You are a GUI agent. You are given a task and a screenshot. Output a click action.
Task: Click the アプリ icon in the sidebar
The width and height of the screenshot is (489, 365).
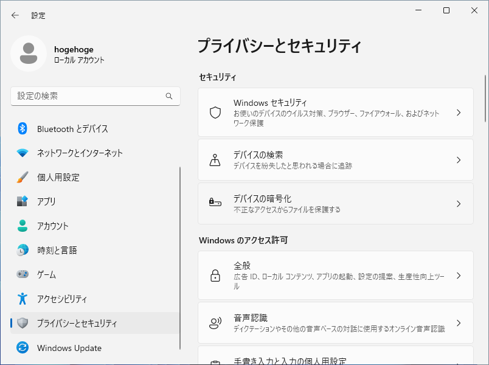pos(23,201)
